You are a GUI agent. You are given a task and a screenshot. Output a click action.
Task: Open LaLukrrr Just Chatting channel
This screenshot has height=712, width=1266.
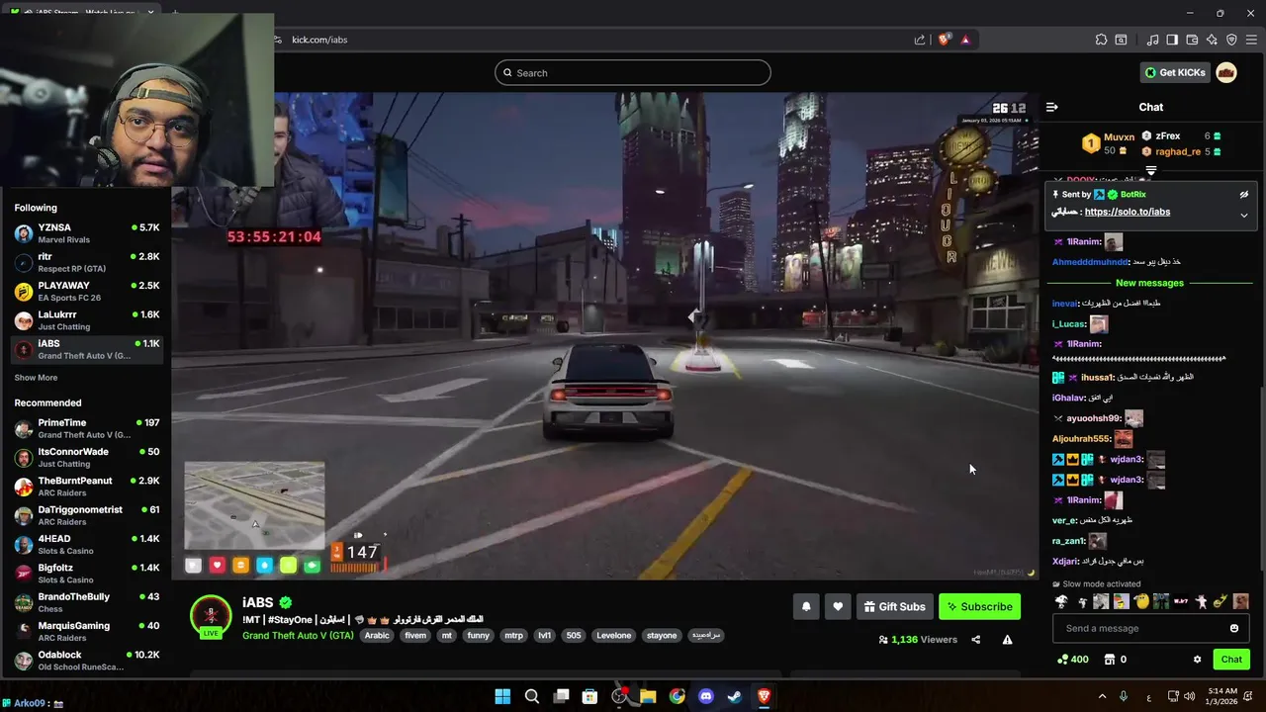click(87, 320)
